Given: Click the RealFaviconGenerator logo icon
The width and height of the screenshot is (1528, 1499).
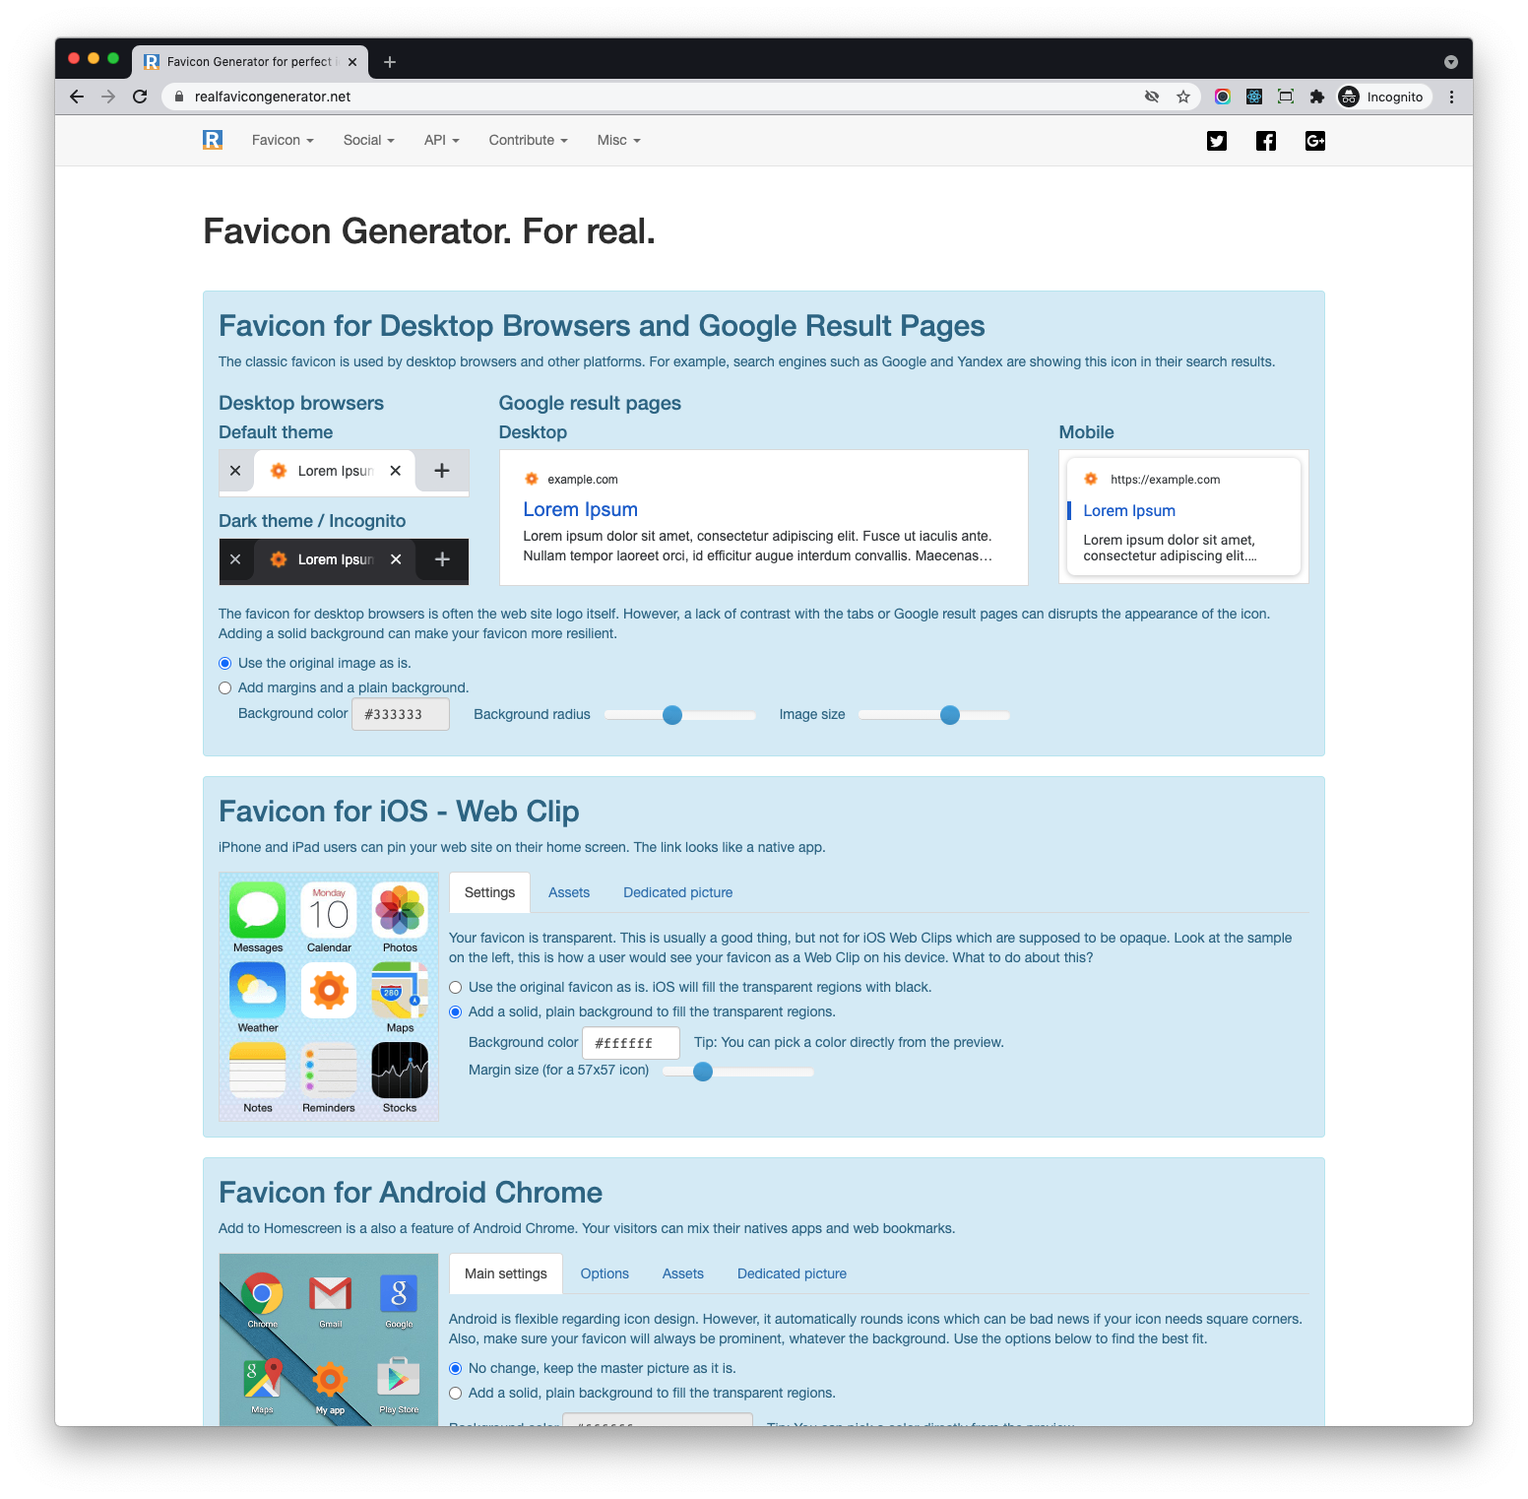Looking at the screenshot, I should (213, 140).
